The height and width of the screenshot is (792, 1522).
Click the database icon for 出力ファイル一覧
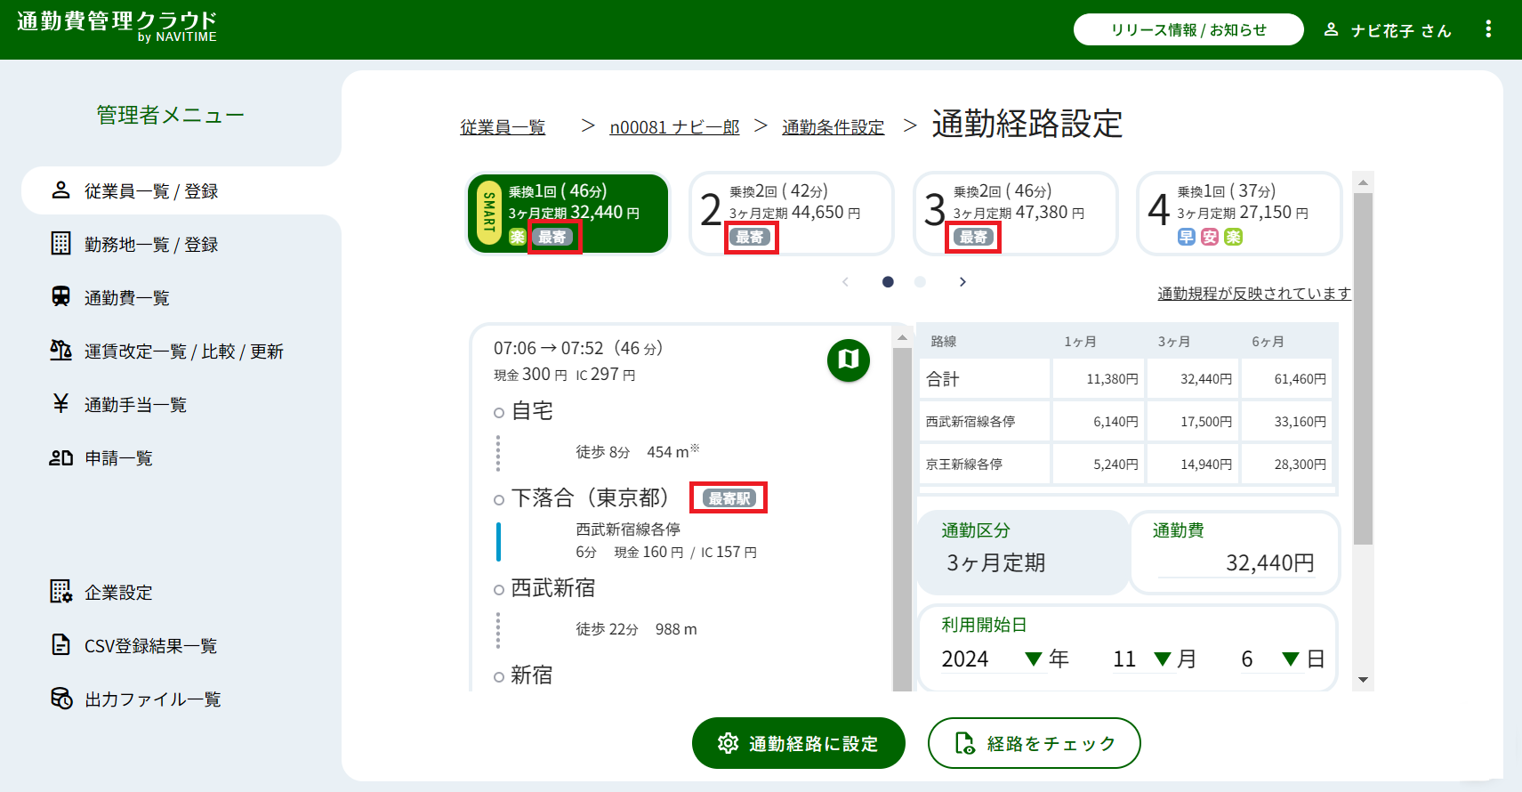(x=60, y=699)
